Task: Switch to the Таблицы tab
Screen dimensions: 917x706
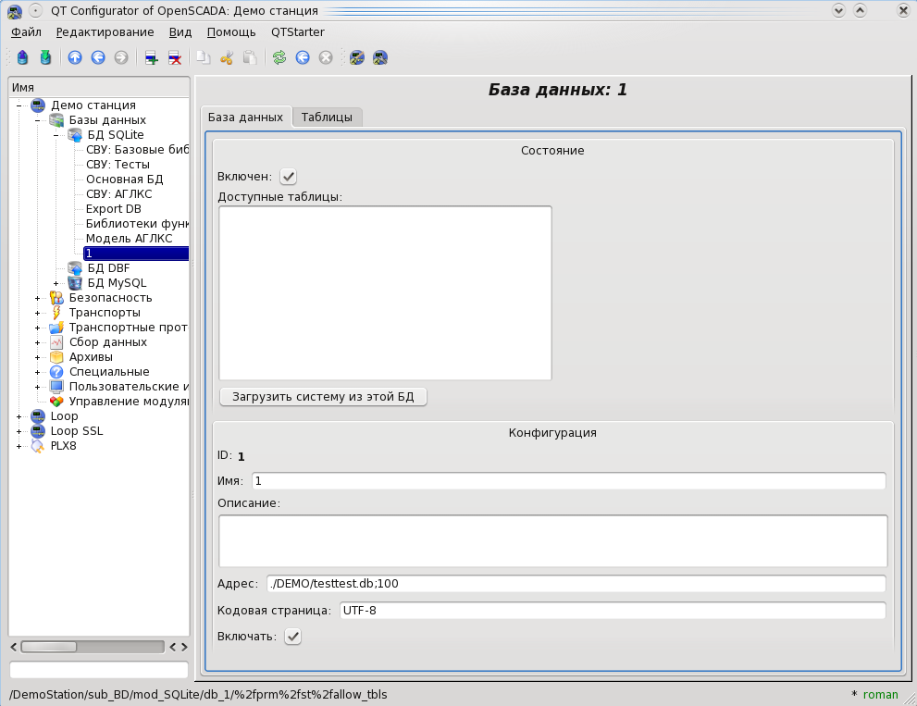Action: point(327,118)
